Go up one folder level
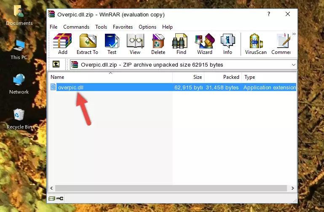The width and height of the screenshot is (324, 212). coord(56,64)
